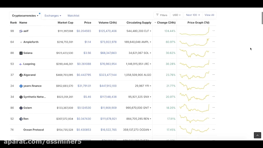Click yearn.finance price $31,791.01
263x148 pixels.
[84, 86]
